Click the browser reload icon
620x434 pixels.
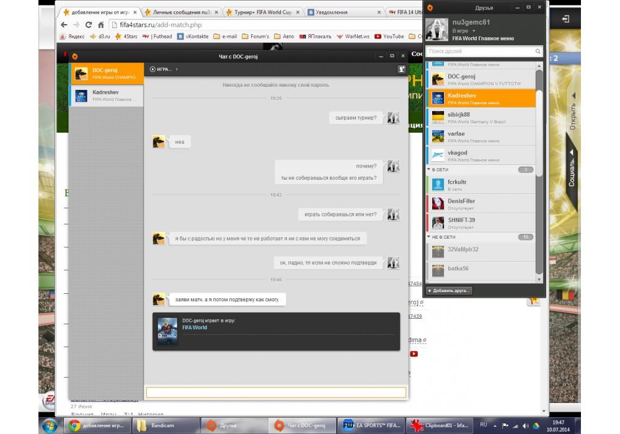coord(89,25)
